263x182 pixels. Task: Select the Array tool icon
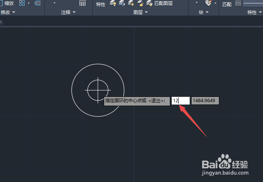click(22, 3)
